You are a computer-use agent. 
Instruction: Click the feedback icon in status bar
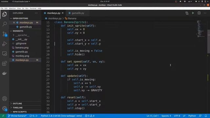point(200,116)
